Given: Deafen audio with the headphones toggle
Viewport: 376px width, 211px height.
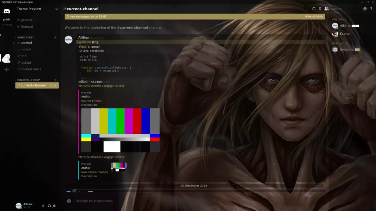Looking at the screenshot, I should (x=49, y=206).
